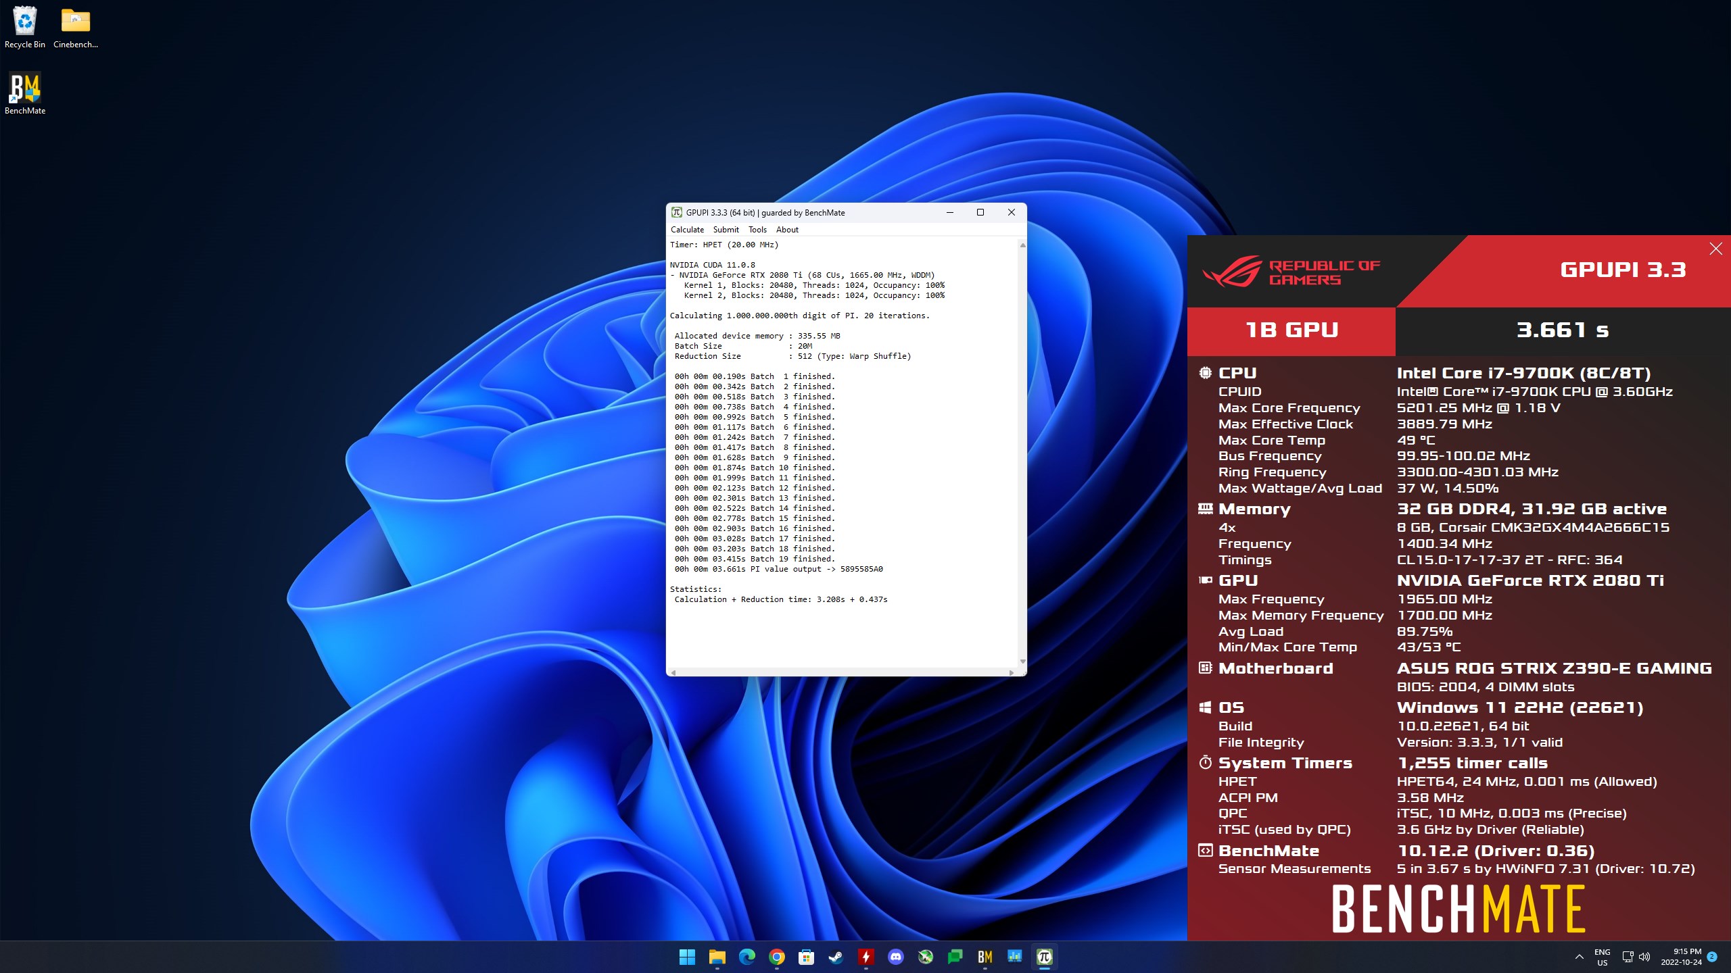
Task: Click the '3.661 s' result score
Action: pyautogui.click(x=1563, y=330)
